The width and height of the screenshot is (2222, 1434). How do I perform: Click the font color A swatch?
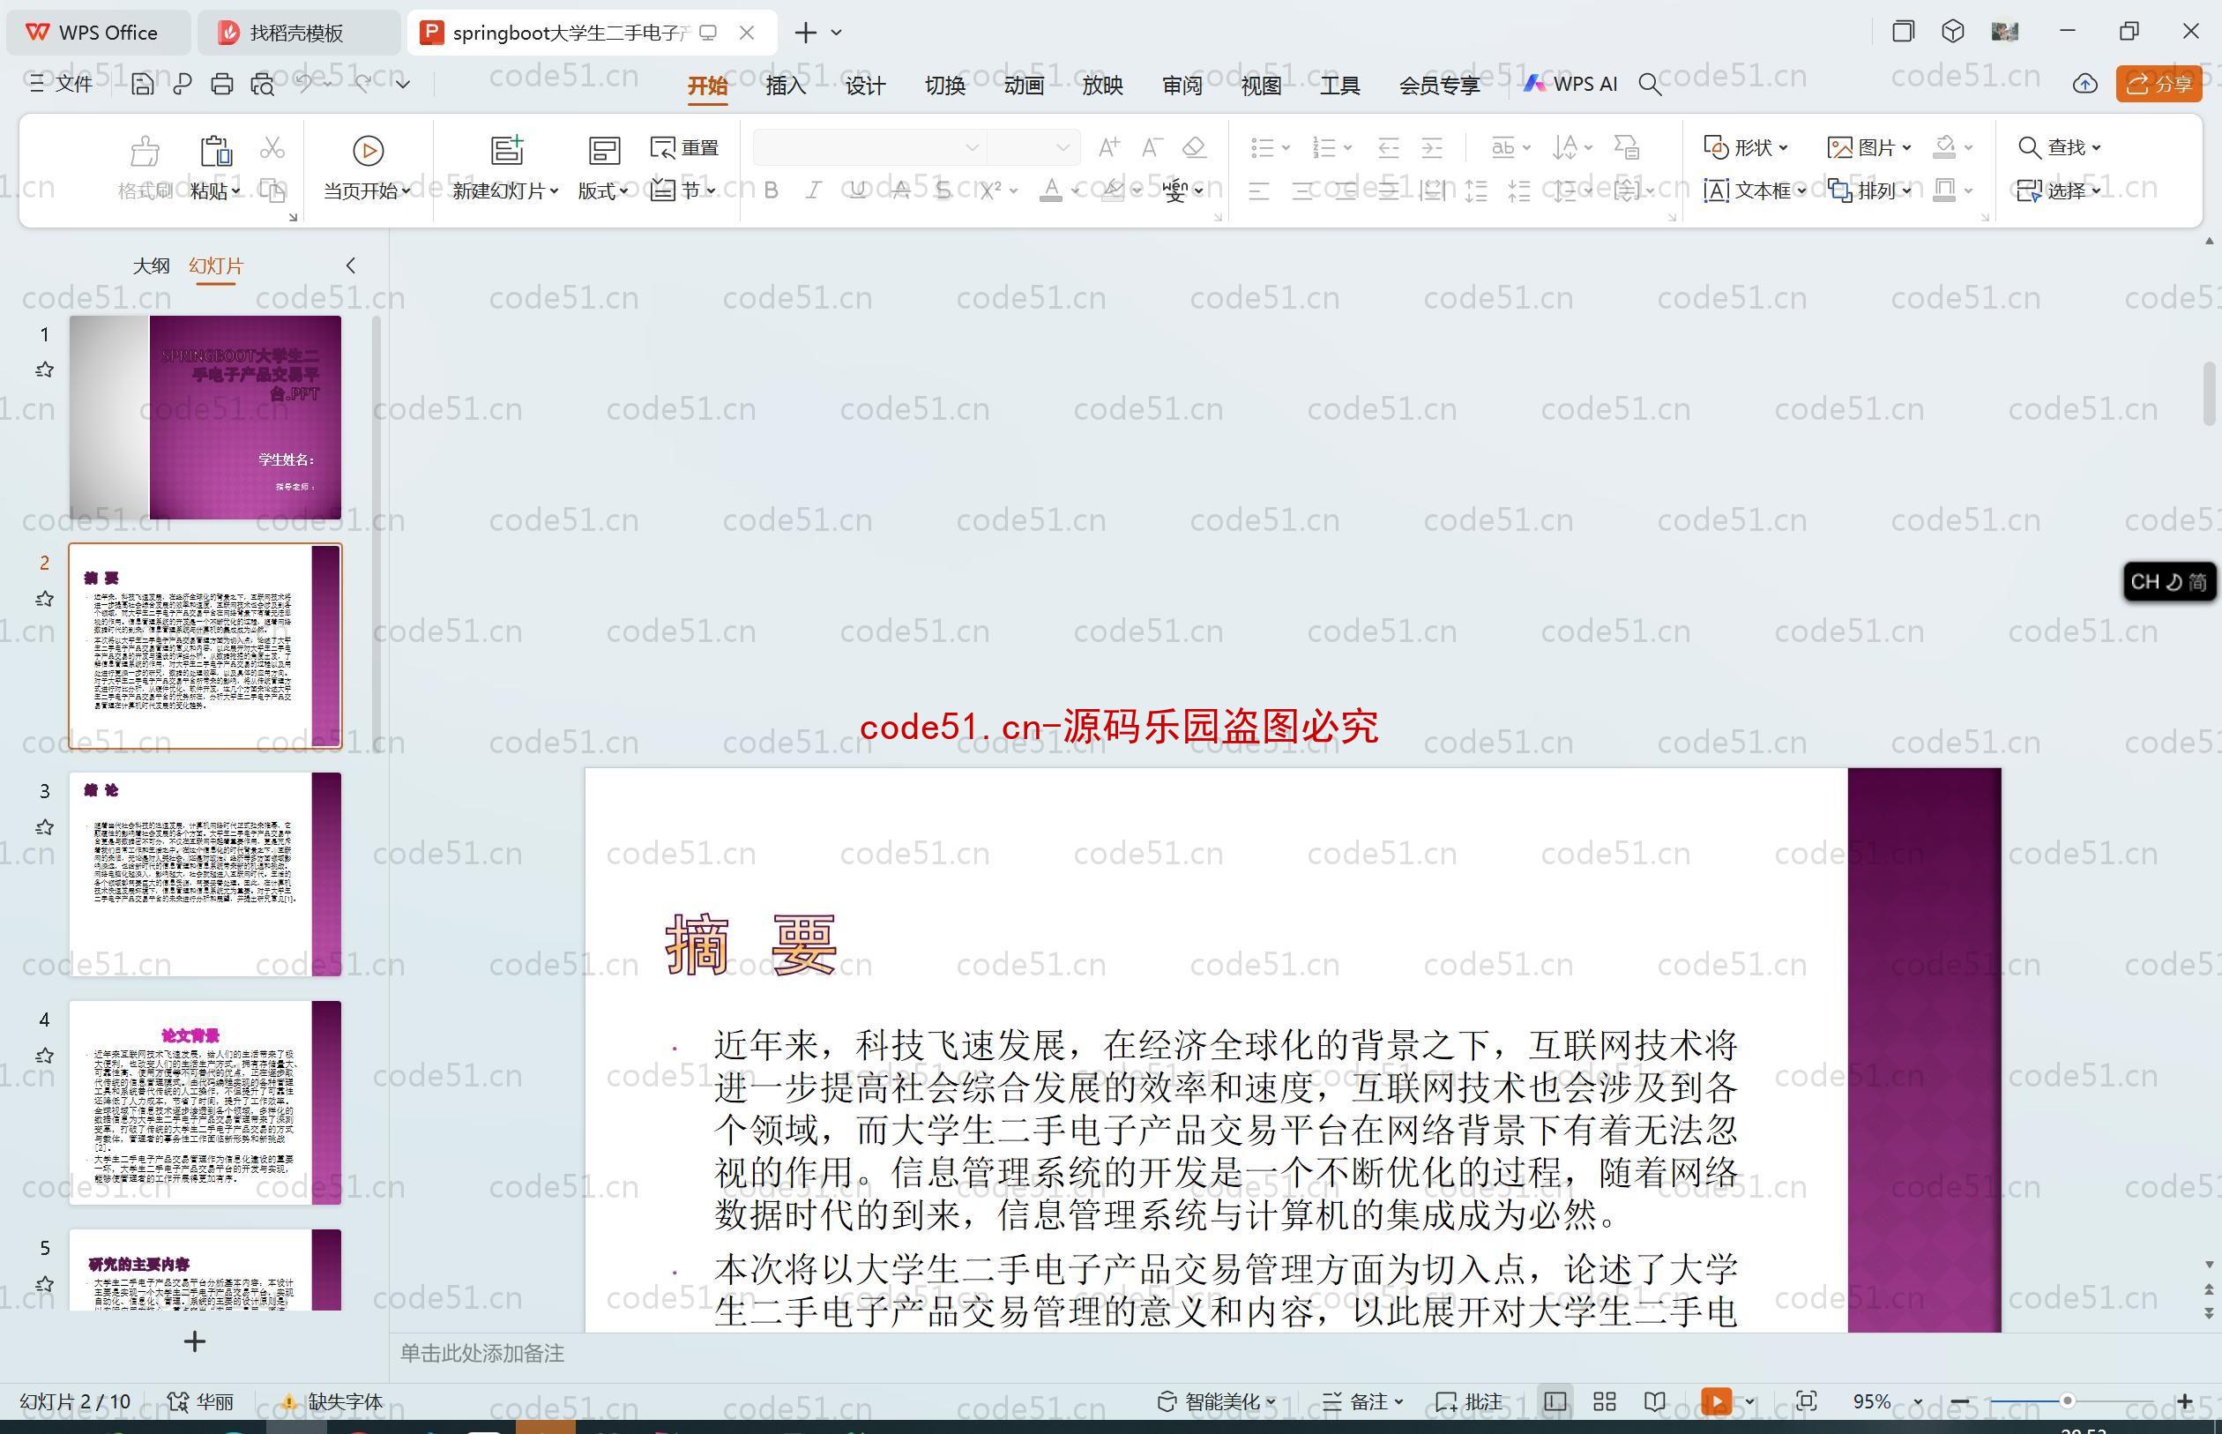1051,190
